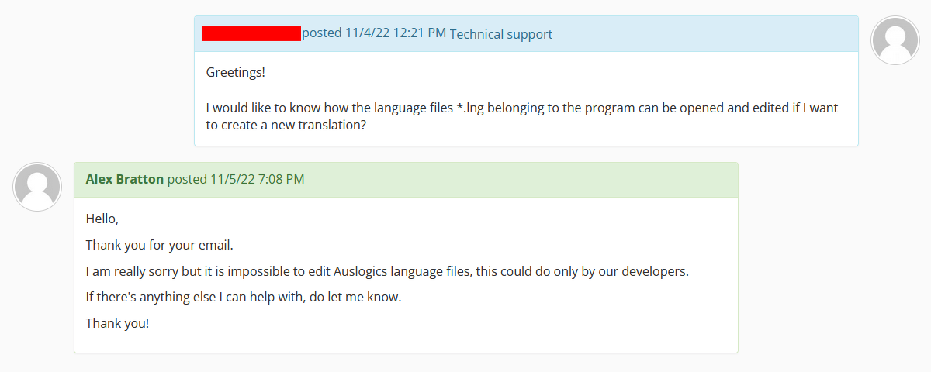
Task: Click the closing 'Thank you!' line
Action: [116, 323]
